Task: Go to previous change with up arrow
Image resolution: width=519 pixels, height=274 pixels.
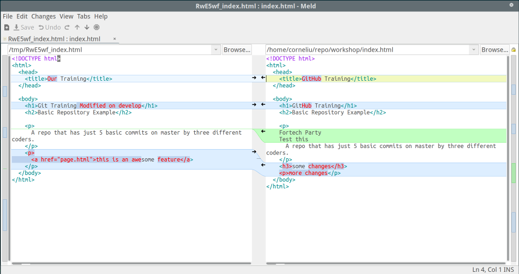Action: point(77,27)
